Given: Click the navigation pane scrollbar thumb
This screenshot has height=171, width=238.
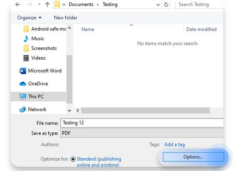Looking at the screenshot, I should click(x=69, y=79).
